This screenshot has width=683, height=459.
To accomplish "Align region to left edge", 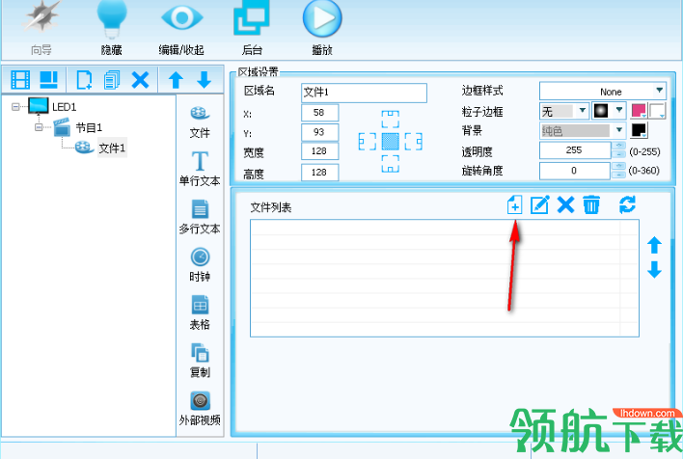I will pos(368,142).
